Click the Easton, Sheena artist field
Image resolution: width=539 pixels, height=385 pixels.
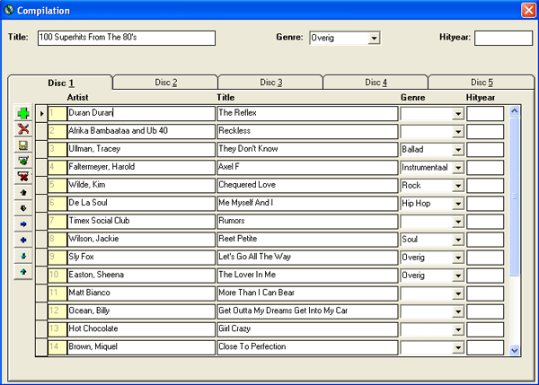click(141, 276)
